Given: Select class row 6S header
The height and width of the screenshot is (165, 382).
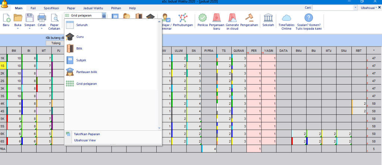Looking at the screenshot, I should [3, 141].
